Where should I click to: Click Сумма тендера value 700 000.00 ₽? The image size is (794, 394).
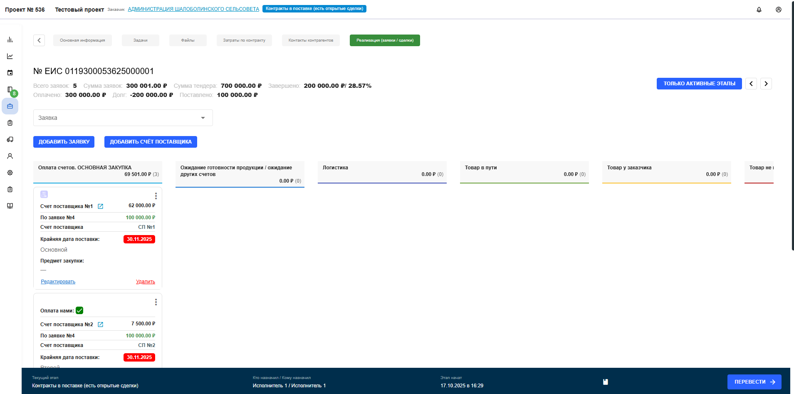(241, 86)
